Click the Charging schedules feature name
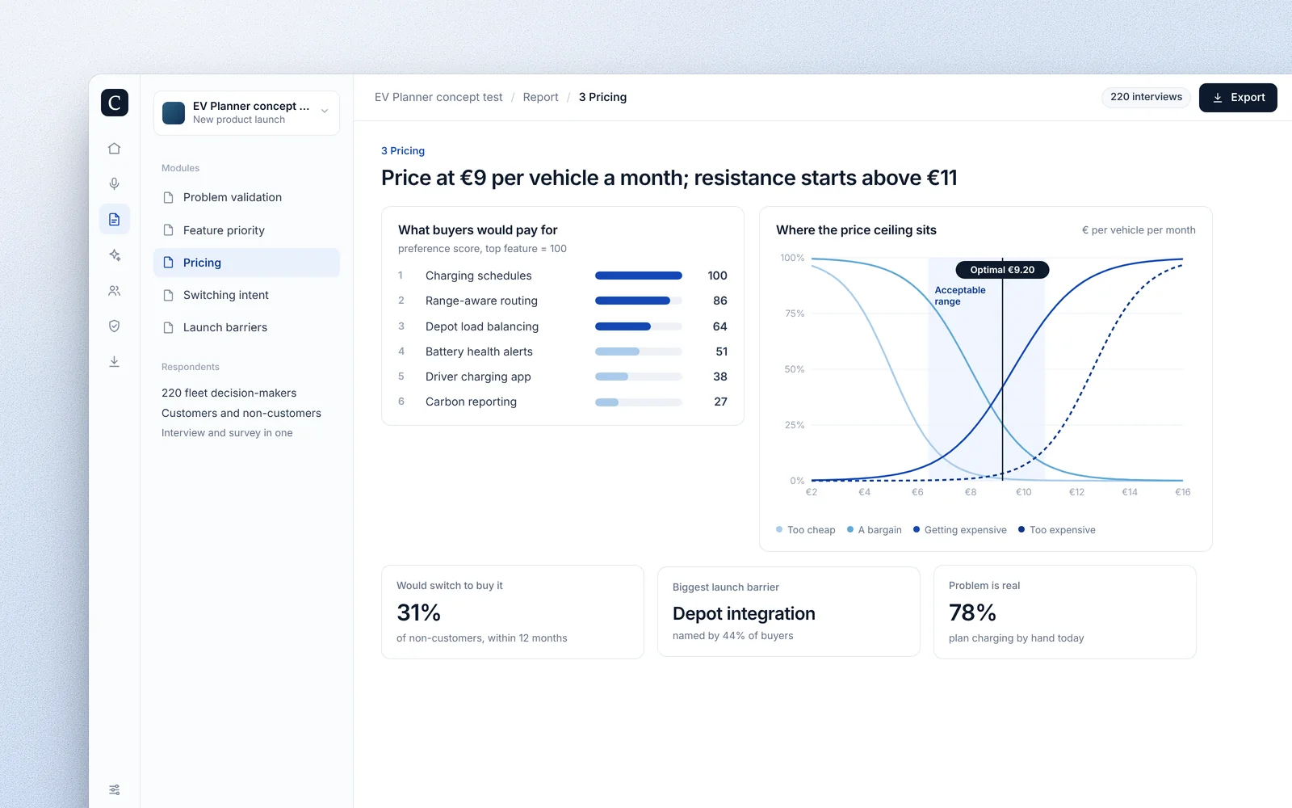The image size is (1292, 808). click(x=479, y=276)
